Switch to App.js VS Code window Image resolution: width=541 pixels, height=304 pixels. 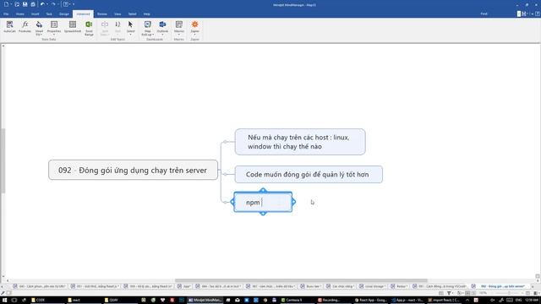[x=407, y=301]
